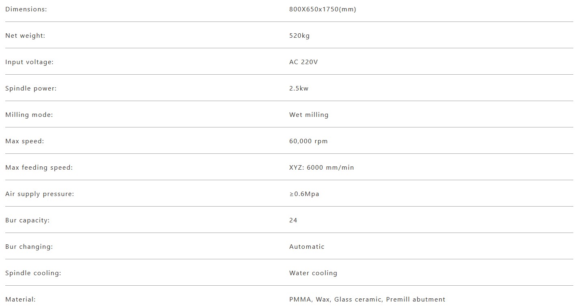
Task: Select the Wet milling value
Action: click(309, 115)
